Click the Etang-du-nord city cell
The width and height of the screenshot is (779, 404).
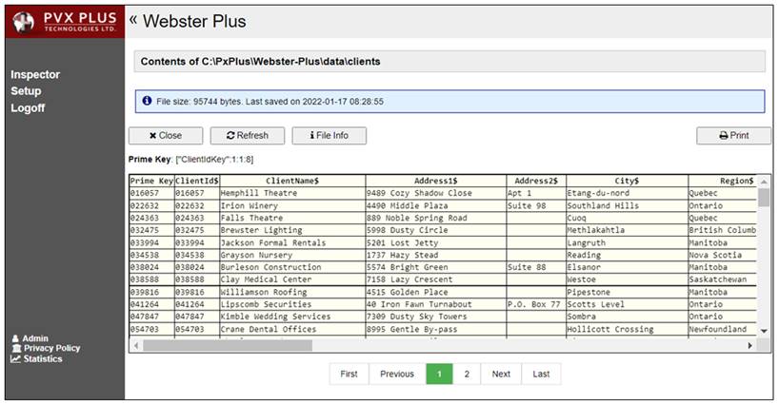coord(627,193)
